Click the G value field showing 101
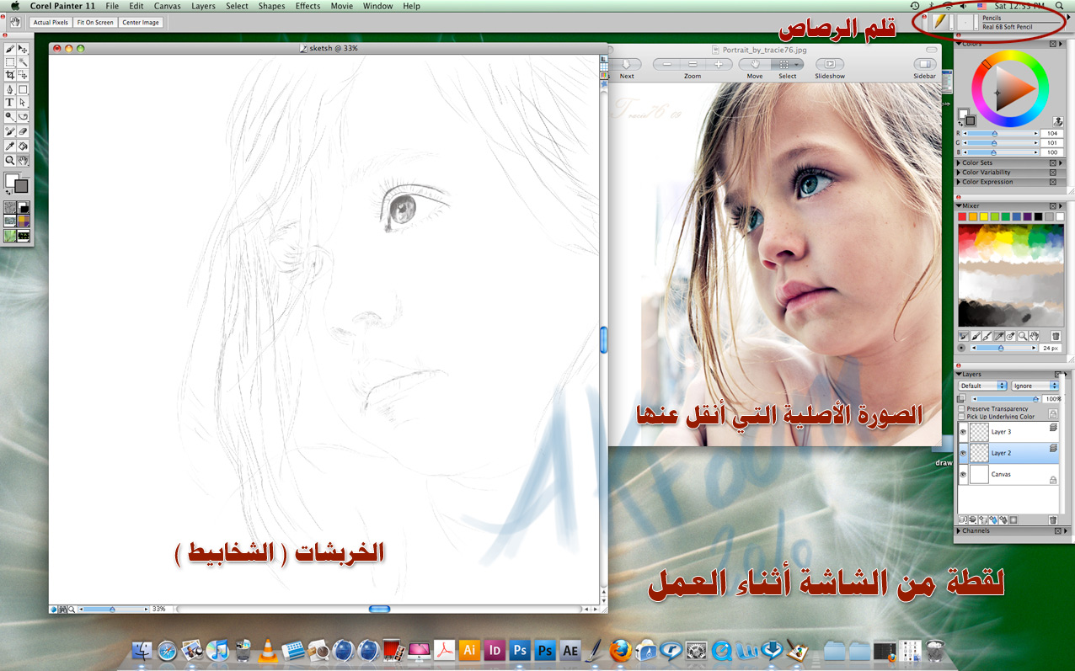The width and height of the screenshot is (1075, 671). click(1052, 143)
